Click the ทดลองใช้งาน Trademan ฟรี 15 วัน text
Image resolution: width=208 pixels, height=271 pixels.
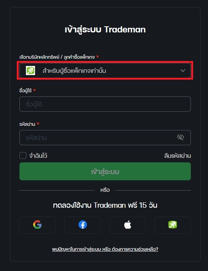pos(105,205)
